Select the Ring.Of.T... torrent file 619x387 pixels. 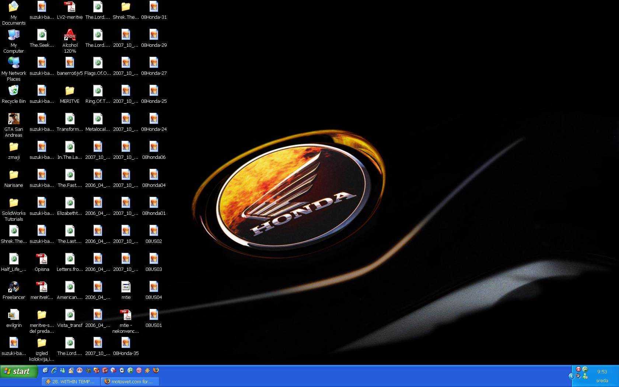[x=98, y=94]
